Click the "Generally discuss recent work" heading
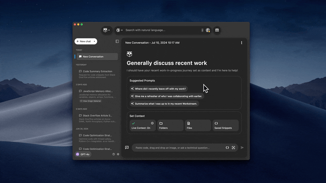326x183 pixels. click(x=167, y=63)
